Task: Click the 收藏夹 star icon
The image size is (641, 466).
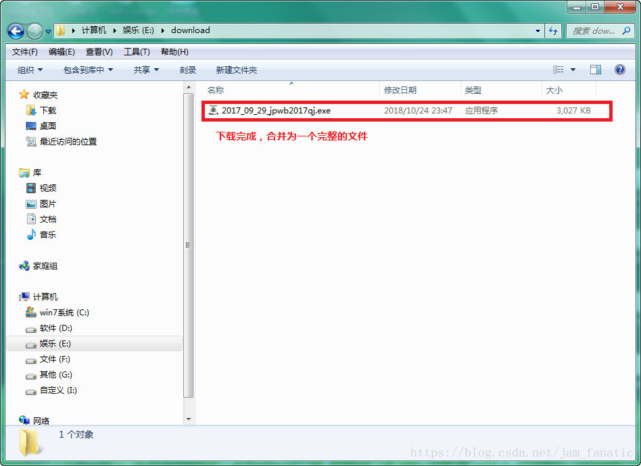Action: (x=24, y=95)
